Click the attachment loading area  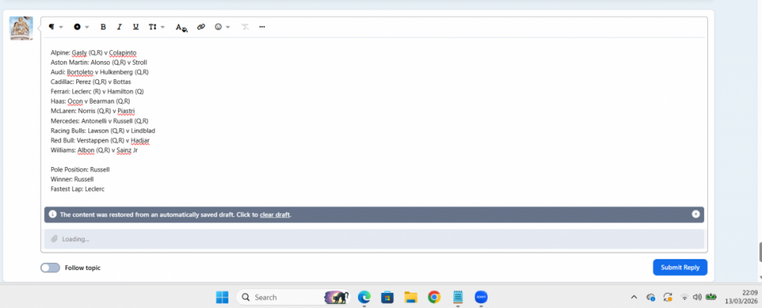373,239
